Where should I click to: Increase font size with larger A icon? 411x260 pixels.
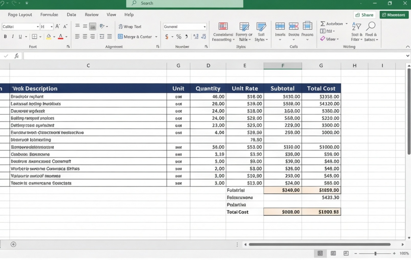point(58,26)
